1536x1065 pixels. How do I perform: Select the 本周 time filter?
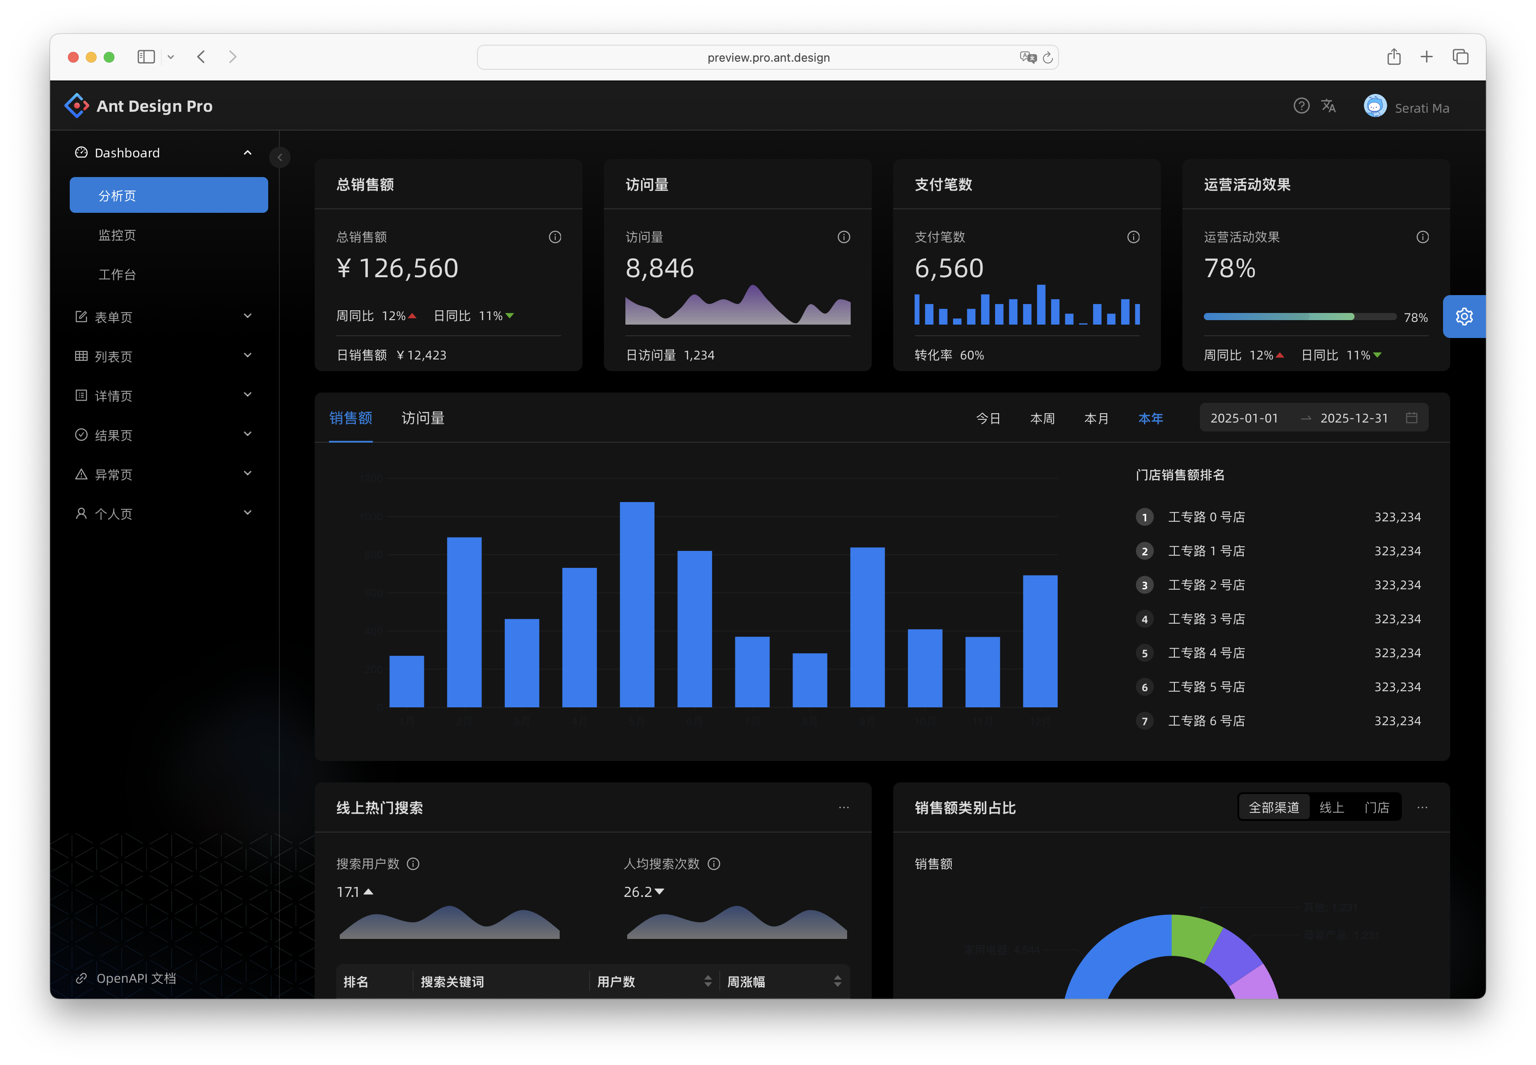(1043, 418)
